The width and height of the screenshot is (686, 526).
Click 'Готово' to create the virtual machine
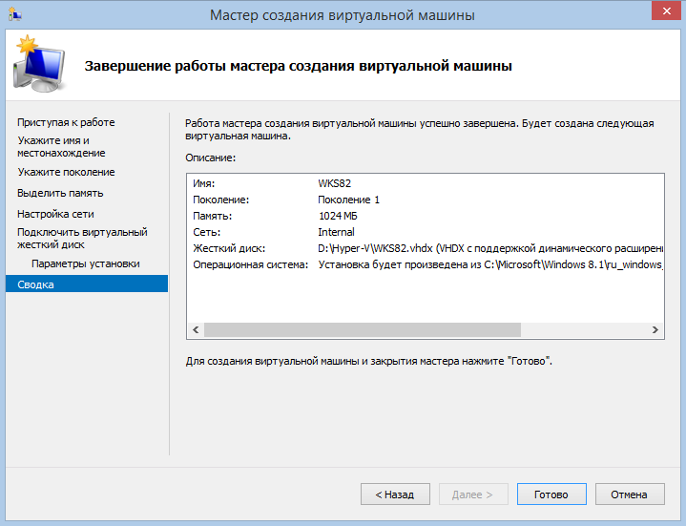[551, 494]
